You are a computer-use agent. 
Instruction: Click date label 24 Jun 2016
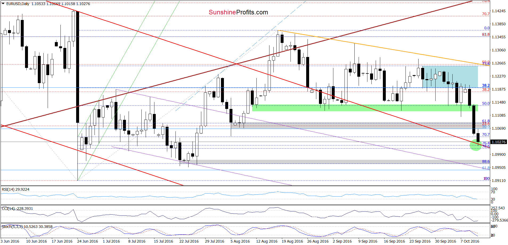[88, 241]
